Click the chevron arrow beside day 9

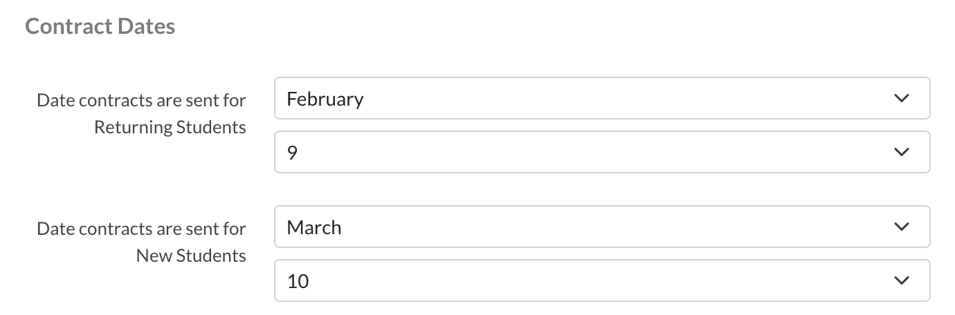(900, 152)
